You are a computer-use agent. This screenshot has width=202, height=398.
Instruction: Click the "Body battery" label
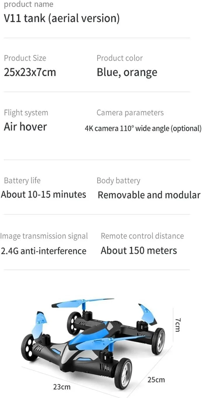pos(118,181)
